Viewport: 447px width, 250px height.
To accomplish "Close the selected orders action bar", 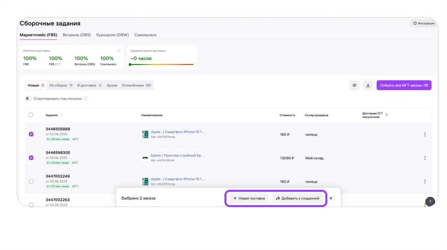I will pos(331,198).
